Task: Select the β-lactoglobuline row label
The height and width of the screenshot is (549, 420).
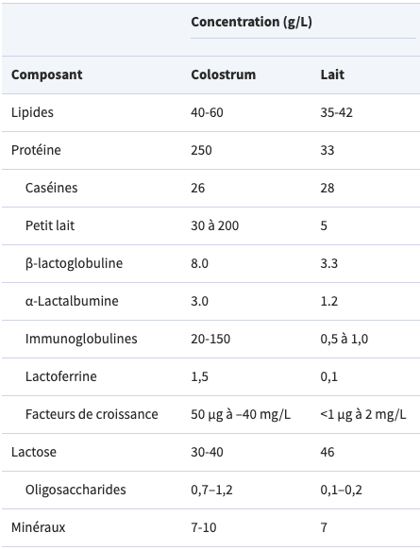Action: pyautogui.click(x=74, y=263)
